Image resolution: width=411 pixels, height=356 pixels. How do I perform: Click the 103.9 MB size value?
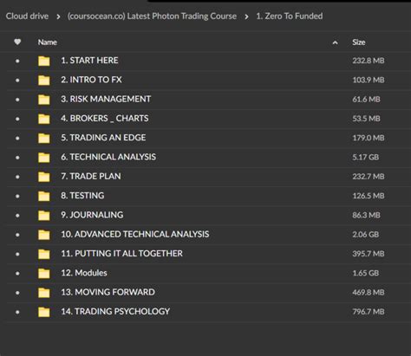pos(369,80)
